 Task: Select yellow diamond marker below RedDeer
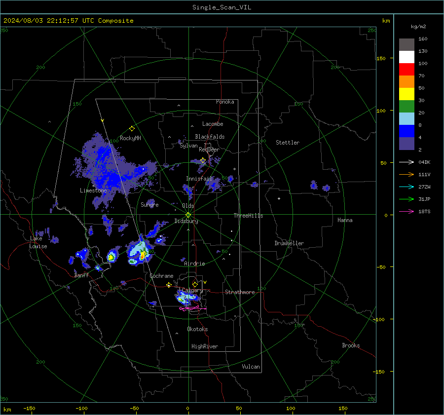point(203,160)
